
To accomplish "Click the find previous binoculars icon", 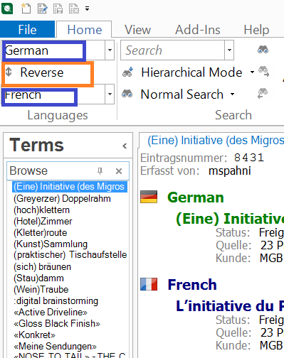I will [263, 94].
